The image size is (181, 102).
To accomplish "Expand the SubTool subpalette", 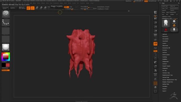I will coord(165,34).
